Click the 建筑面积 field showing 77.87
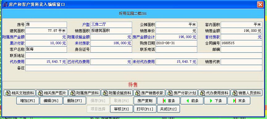The width and height of the screenshot is (267, 119). [x=46, y=31]
